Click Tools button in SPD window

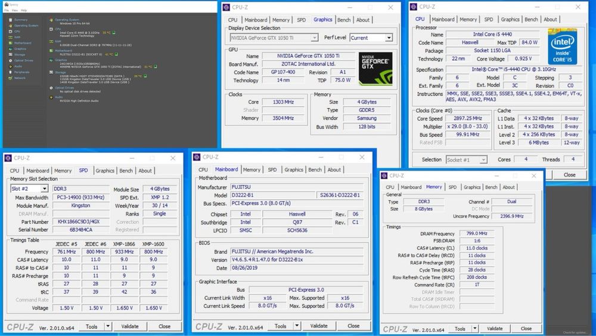coord(92,326)
